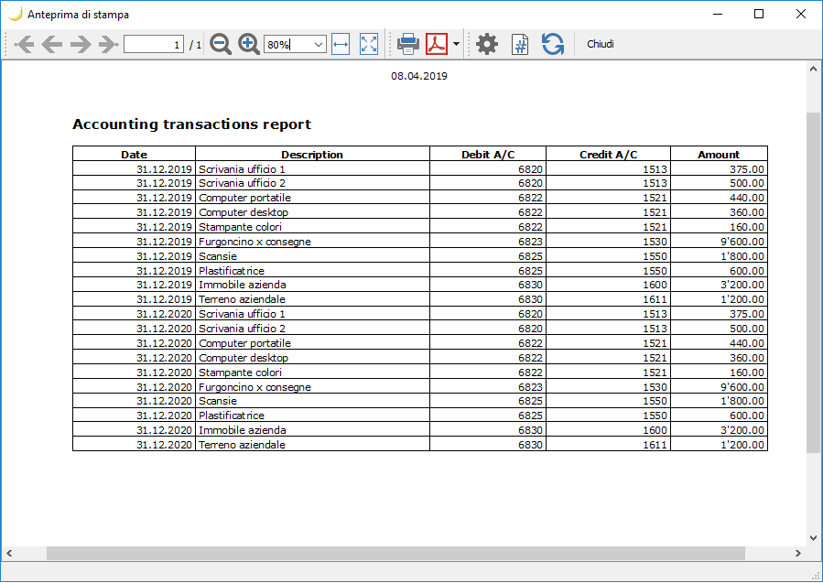This screenshot has width=823, height=583.
Task: Select 2019 Plastificatrice description cell
Action: (312, 271)
